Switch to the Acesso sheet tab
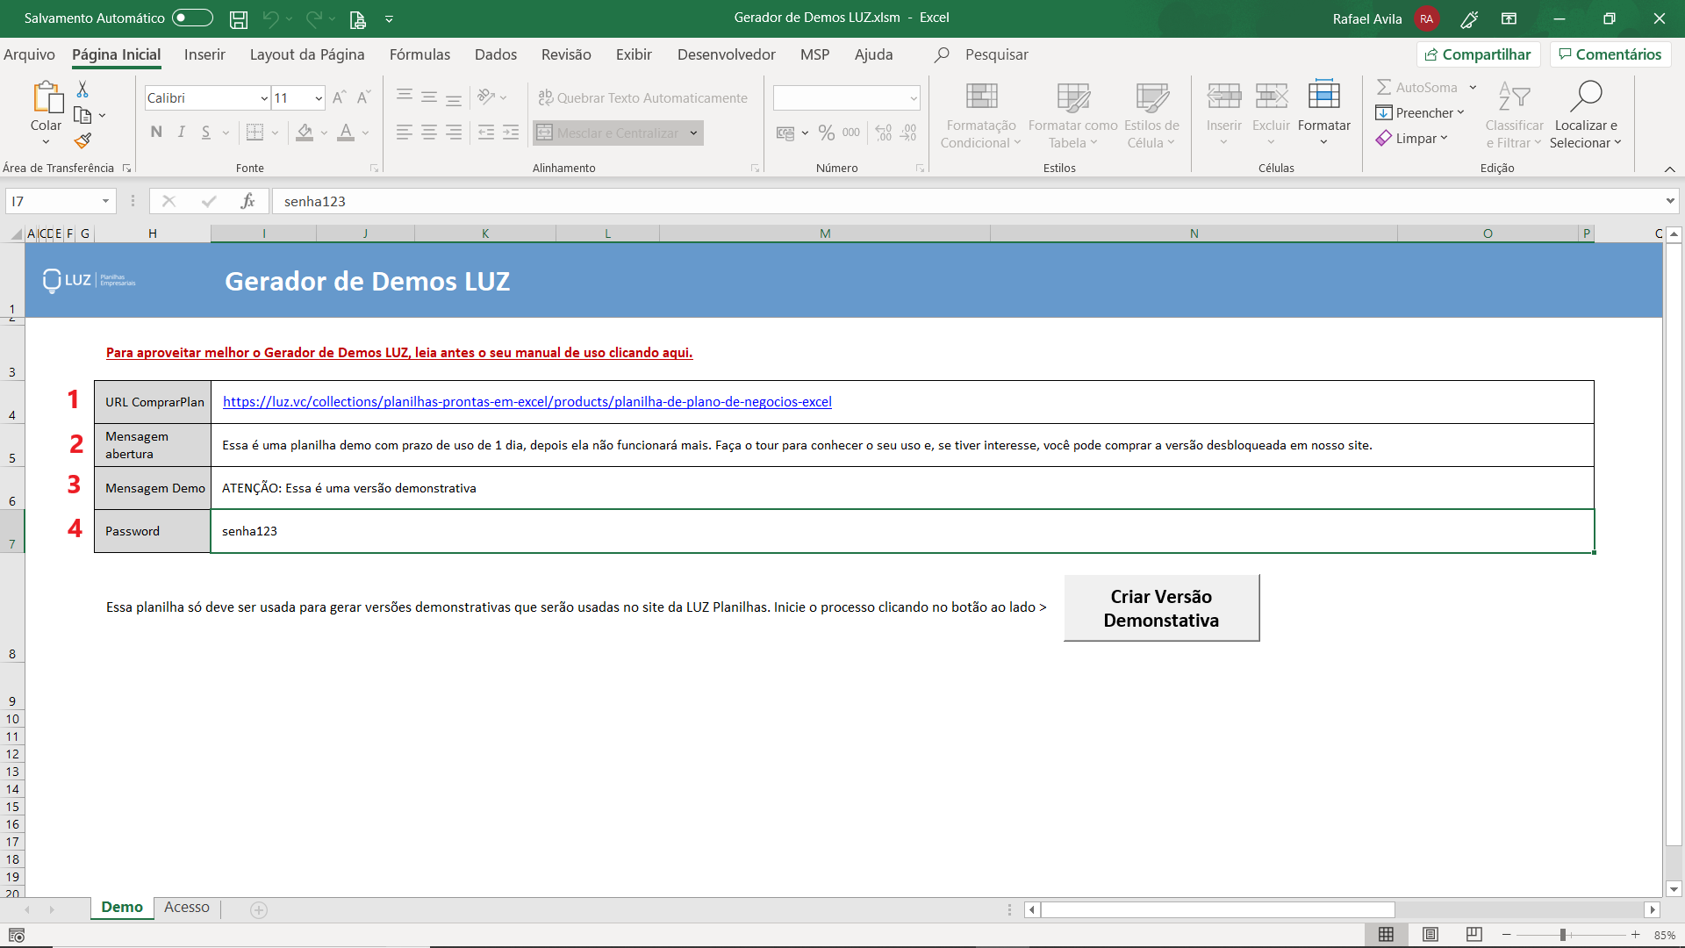 click(x=187, y=908)
